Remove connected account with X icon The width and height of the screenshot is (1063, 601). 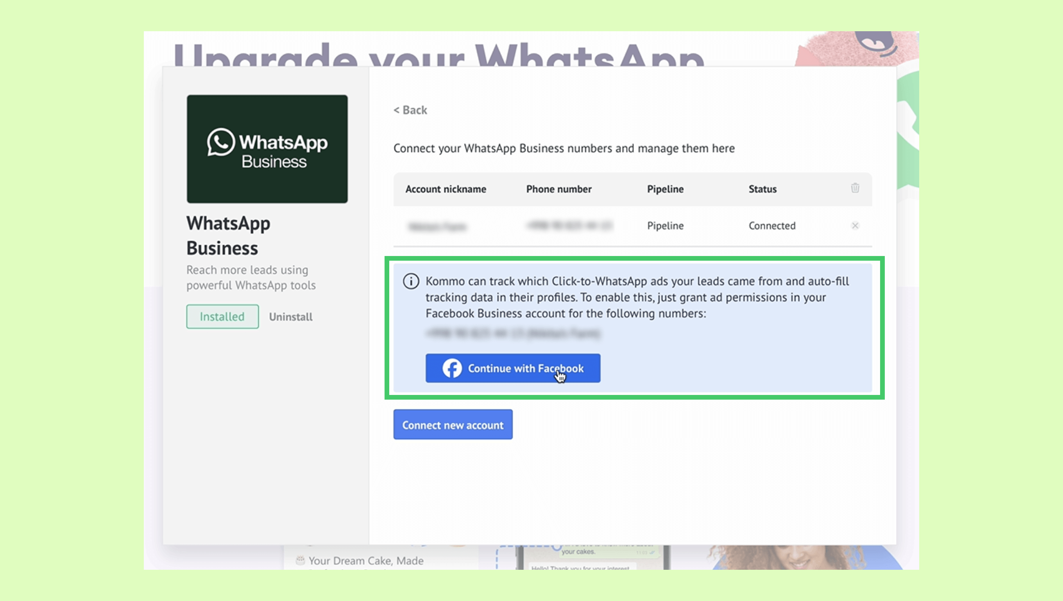pyautogui.click(x=855, y=226)
